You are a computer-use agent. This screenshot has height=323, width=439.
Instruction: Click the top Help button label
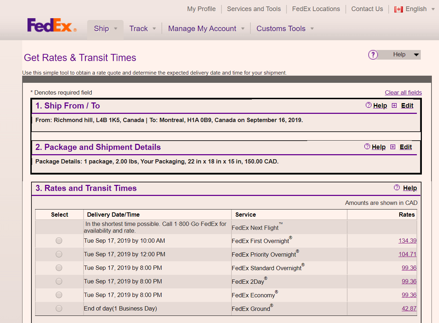(x=399, y=54)
